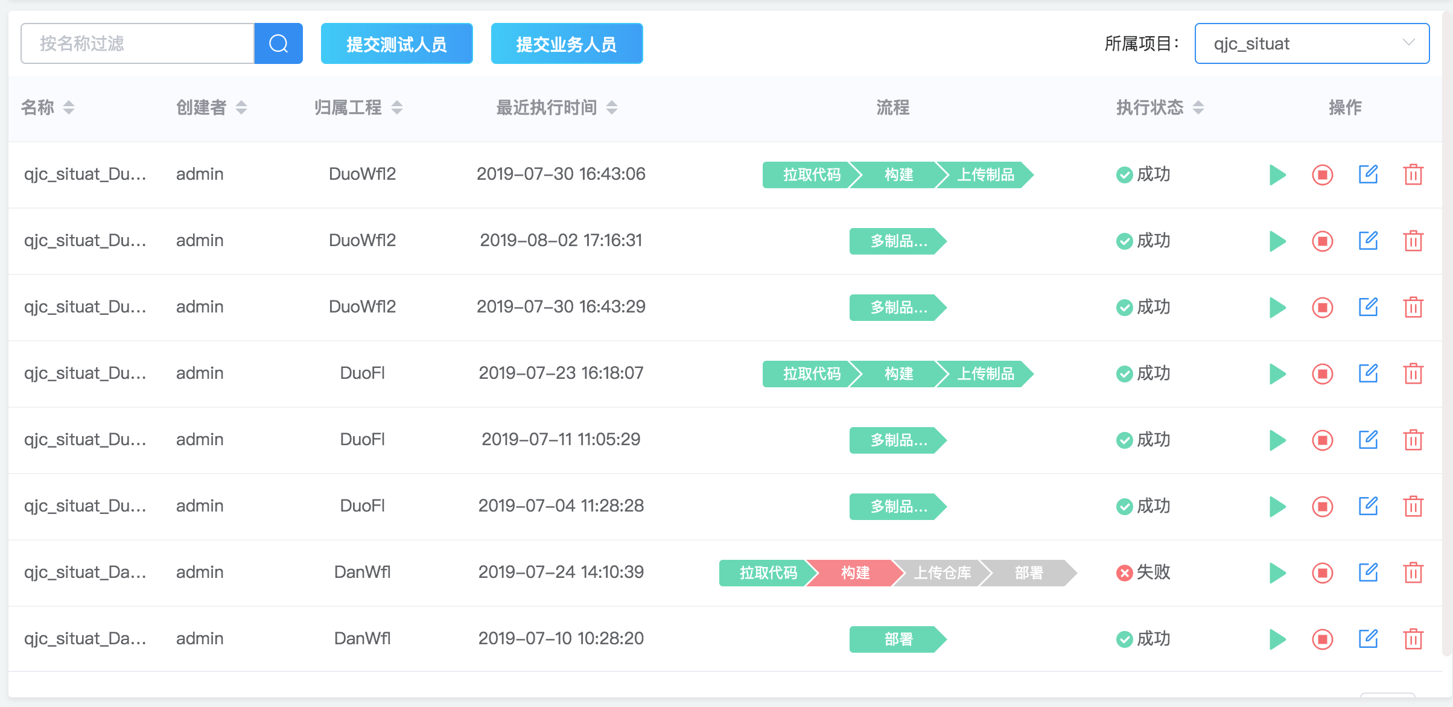This screenshot has height=707, width=1453.
Task: Sort by 创建者 column
Action: coord(241,107)
